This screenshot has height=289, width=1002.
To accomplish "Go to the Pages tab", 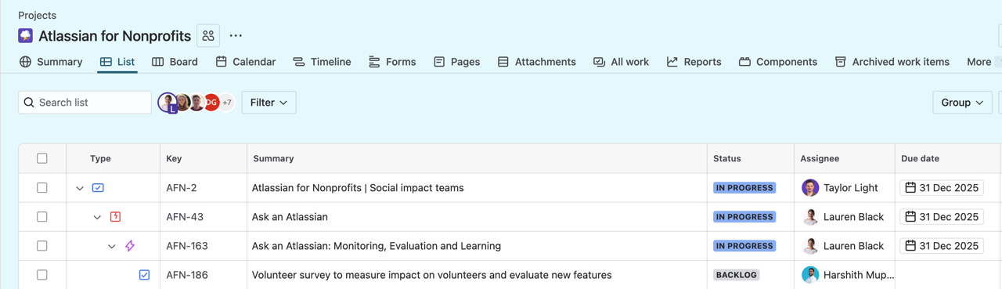I will (457, 62).
